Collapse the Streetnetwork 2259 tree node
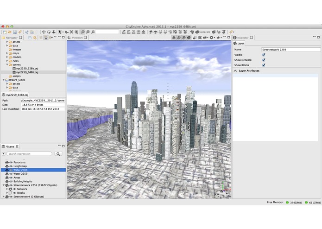The height and width of the screenshot is (229, 322). click(4, 185)
